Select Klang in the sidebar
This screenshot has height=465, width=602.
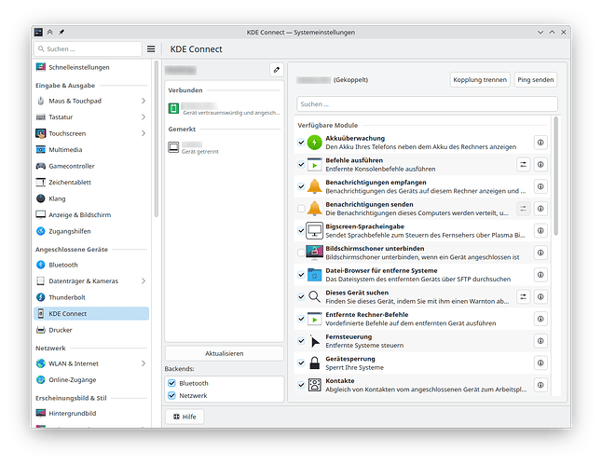click(91, 198)
